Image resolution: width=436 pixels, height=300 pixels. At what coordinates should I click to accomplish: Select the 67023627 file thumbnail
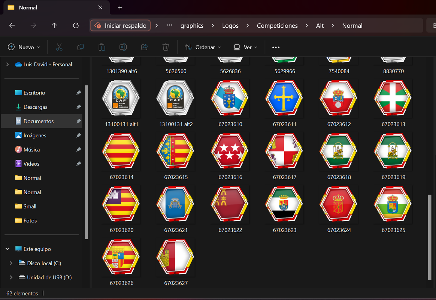point(176,258)
